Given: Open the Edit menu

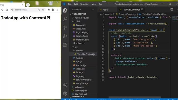Looking at the screenshot, I should tap(76, 4).
